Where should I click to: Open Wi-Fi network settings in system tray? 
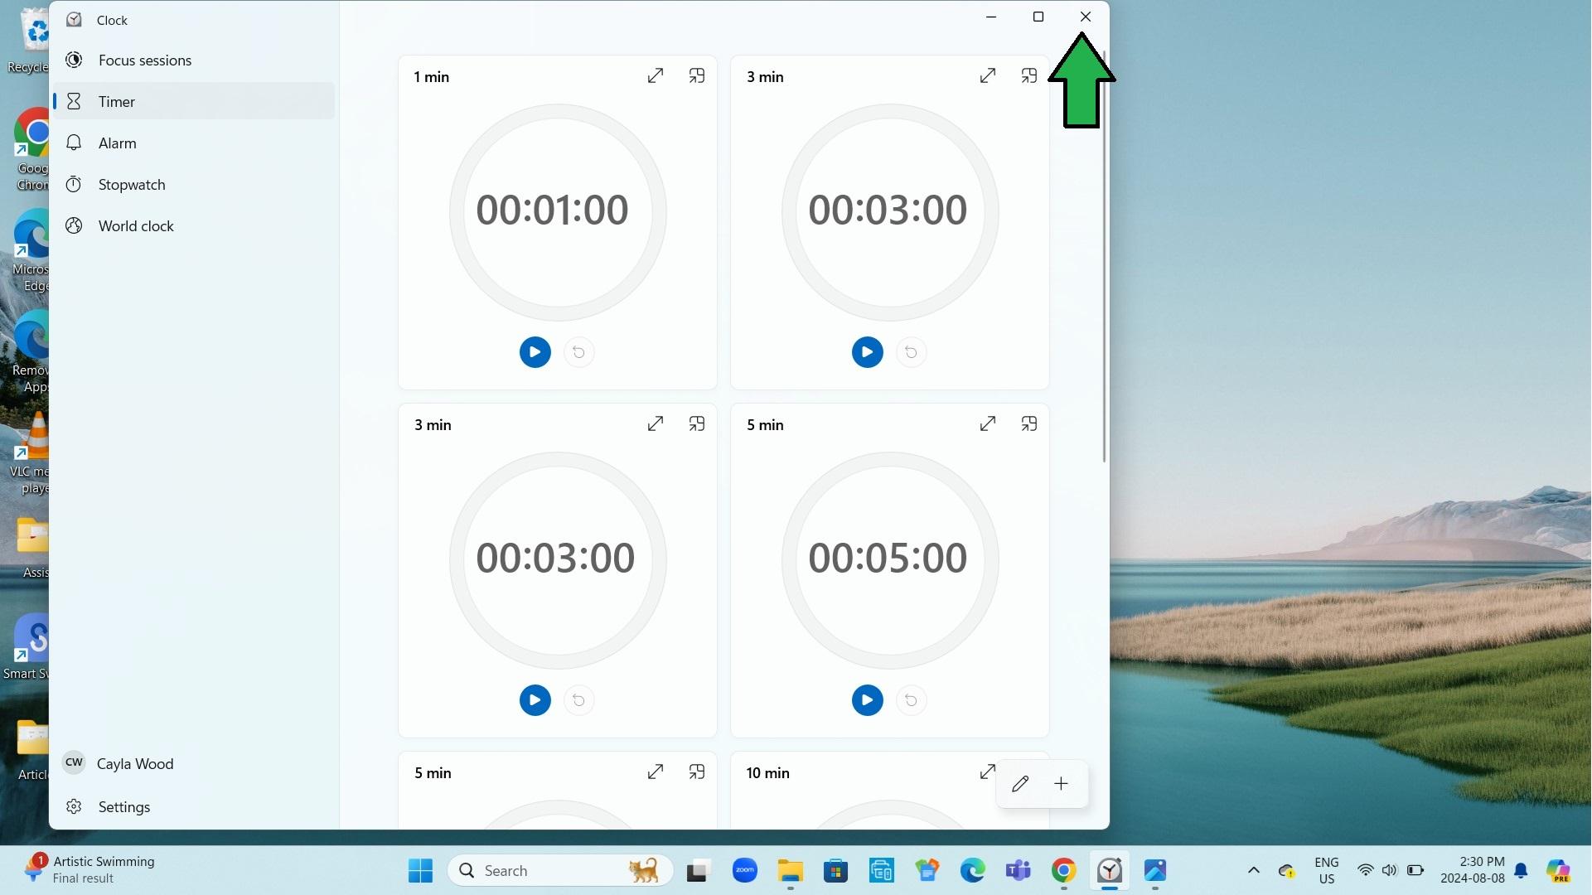point(1365,871)
